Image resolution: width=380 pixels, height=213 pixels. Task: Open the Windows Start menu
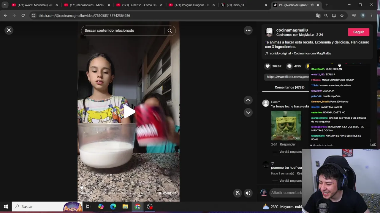[6, 206]
